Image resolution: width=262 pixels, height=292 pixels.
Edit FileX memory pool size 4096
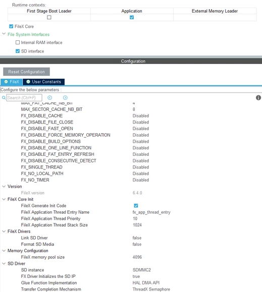pos(137,257)
